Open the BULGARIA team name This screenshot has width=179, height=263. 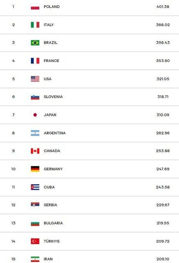pos(53,223)
